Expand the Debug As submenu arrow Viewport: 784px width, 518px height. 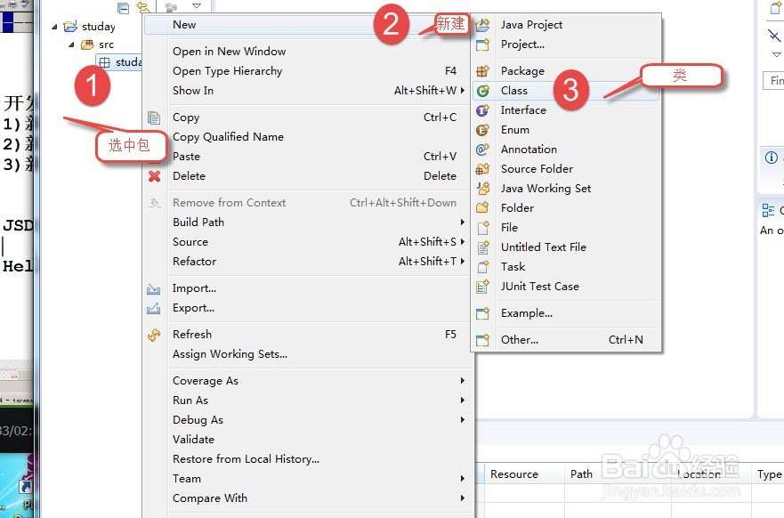463,419
